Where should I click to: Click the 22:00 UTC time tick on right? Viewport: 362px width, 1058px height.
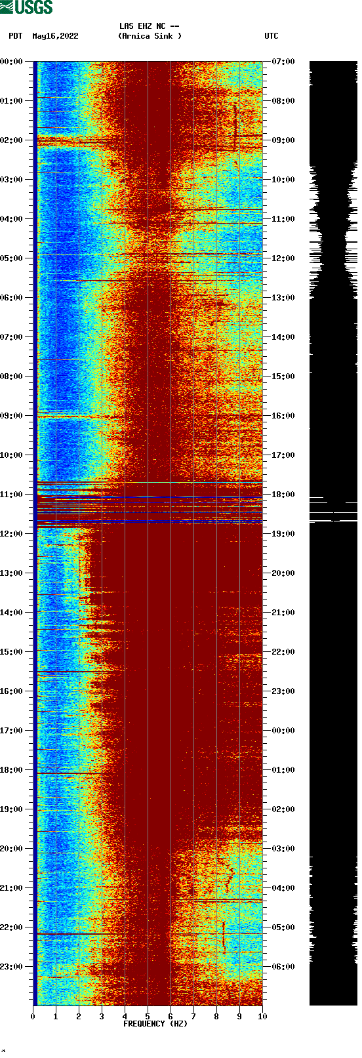(x=283, y=652)
